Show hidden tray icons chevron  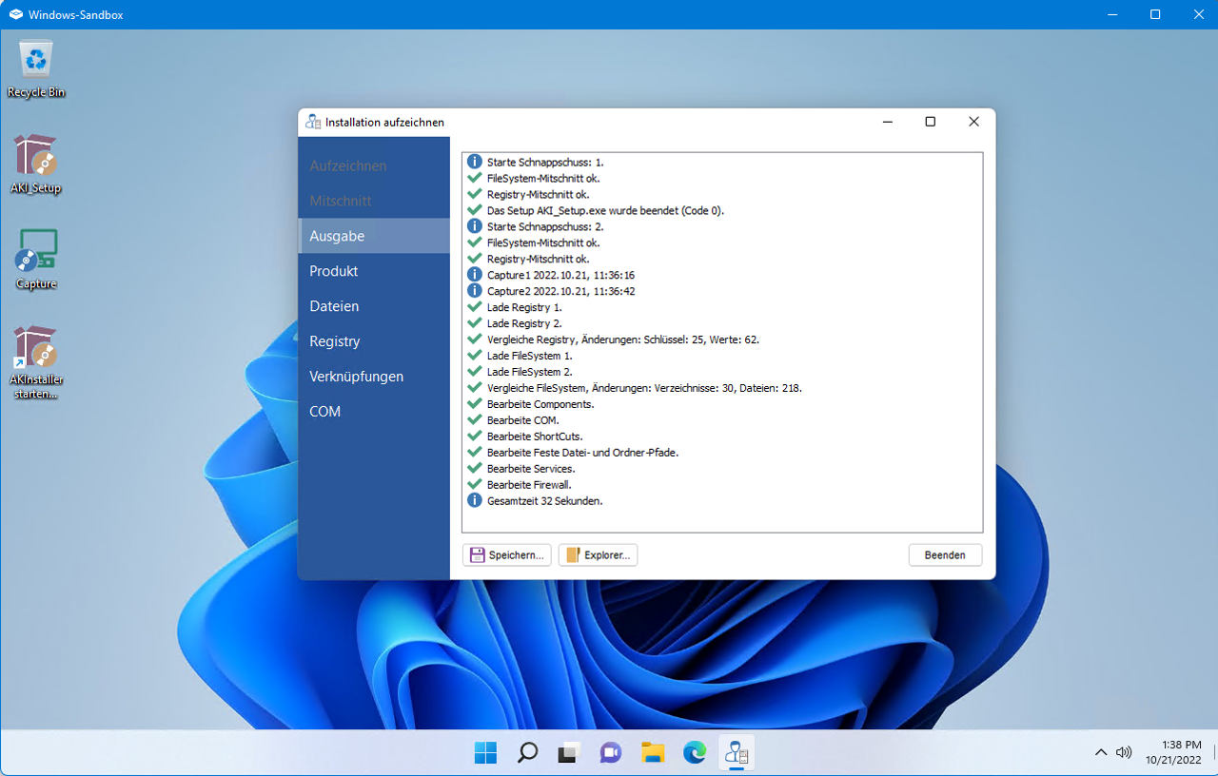(1101, 752)
